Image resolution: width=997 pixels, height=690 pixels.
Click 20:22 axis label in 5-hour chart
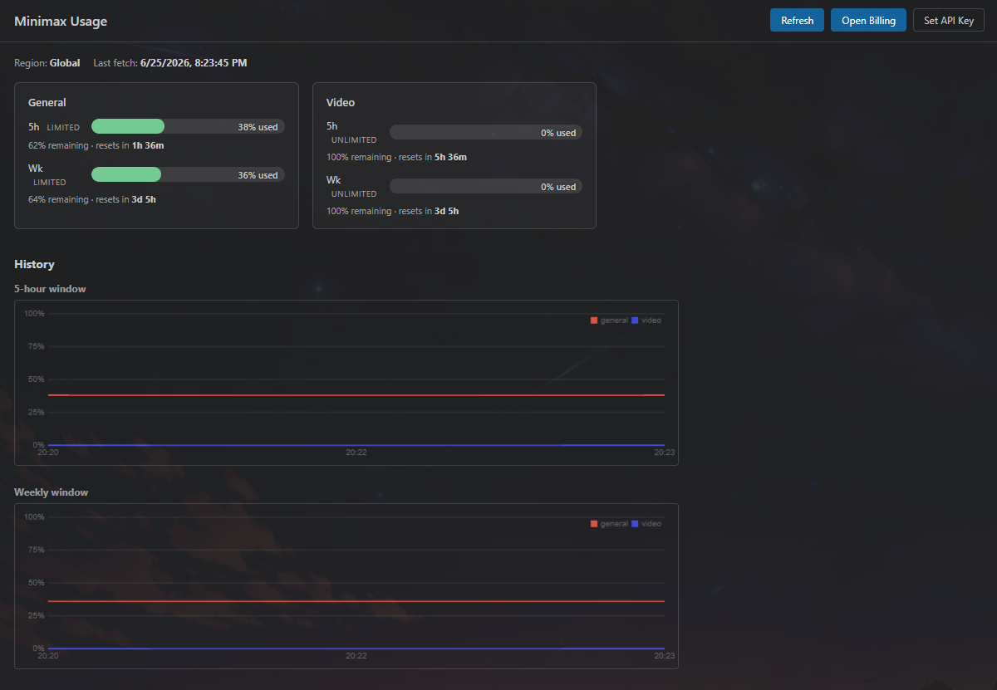click(x=356, y=453)
